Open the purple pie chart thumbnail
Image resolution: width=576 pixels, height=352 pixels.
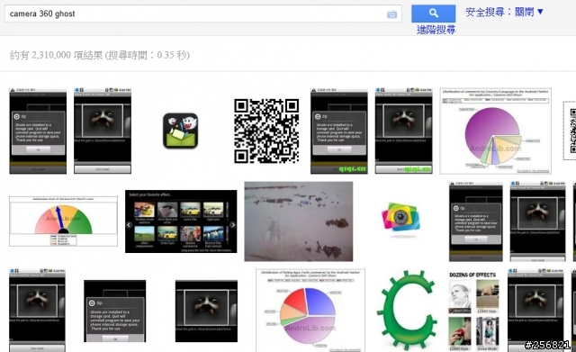tap(495, 131)
